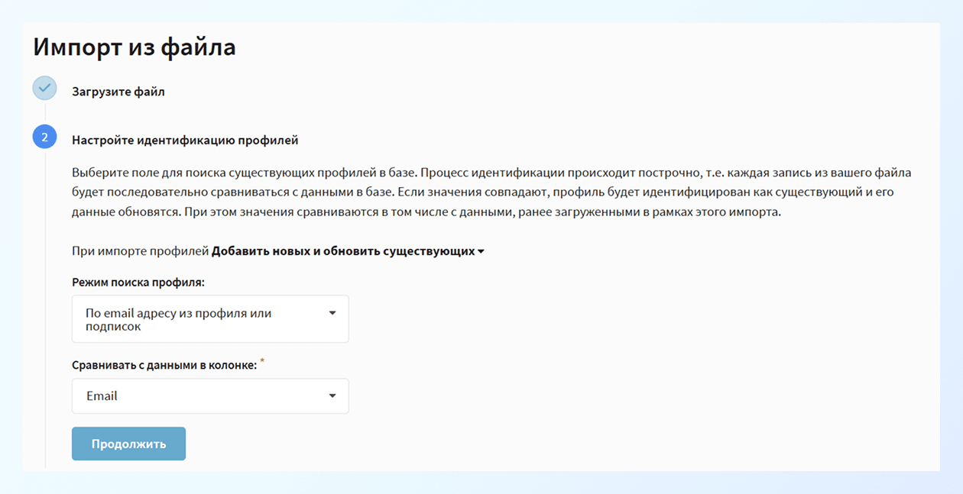The height and width of the screenshot is (494, 963).
Task: Click the number "2" inside the step indicator
Action: (x=44, y=137)
